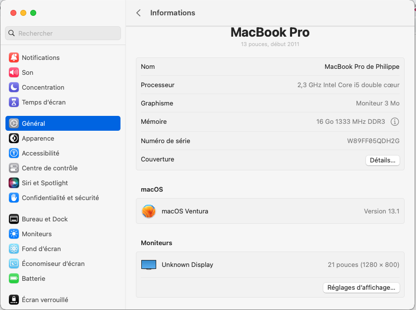Viewport: 416px width, 310px height.
Task: Open Notifications settings
Action: point(63,57)
